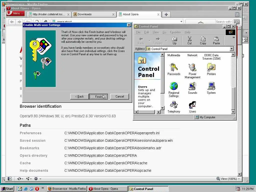Switch to Browservice - Mozilla Firefox taskbar button
Viewport: 256px width, 192px height.
tap(67, 189)
